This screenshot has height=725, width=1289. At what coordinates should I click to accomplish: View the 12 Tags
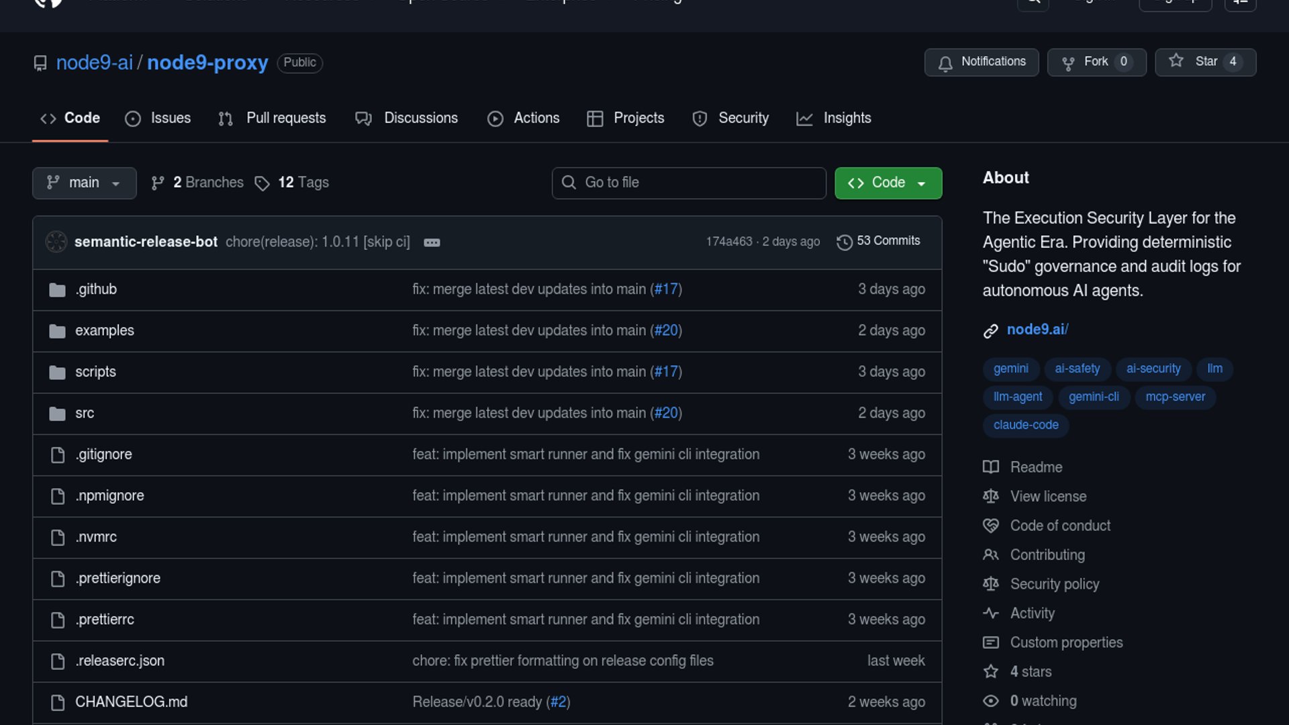292,183
